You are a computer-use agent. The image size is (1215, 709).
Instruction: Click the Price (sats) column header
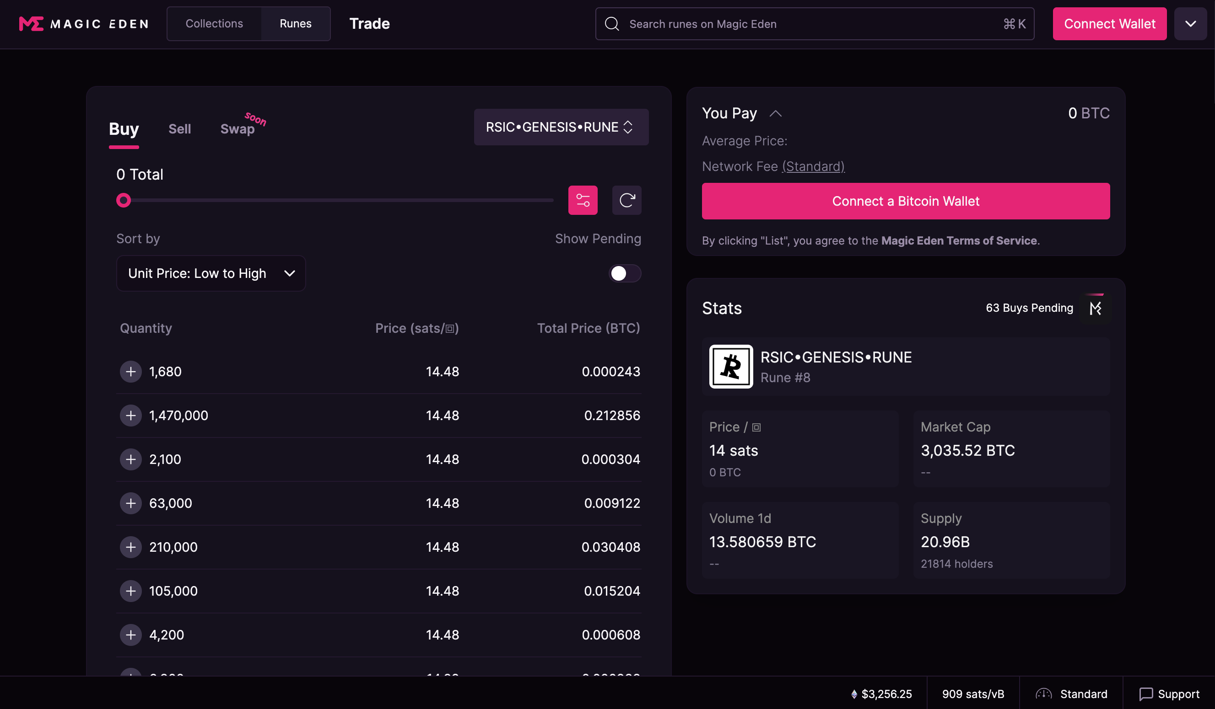tap(416, 328)
